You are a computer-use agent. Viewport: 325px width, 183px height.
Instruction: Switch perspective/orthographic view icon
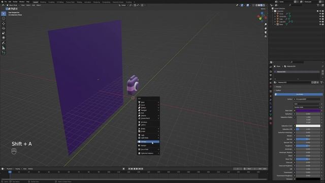point(266,36)
